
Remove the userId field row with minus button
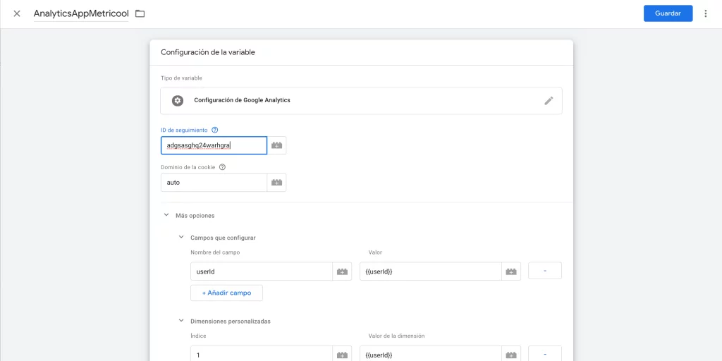(545, 271)
